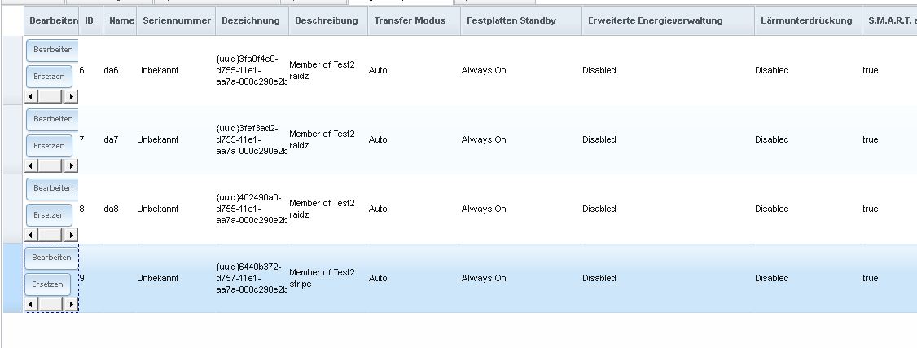This screenshot has height=348, width=917.
Task: Select the 'Member of Test2 stripe' description cell
Action: (x=322, y=278)
